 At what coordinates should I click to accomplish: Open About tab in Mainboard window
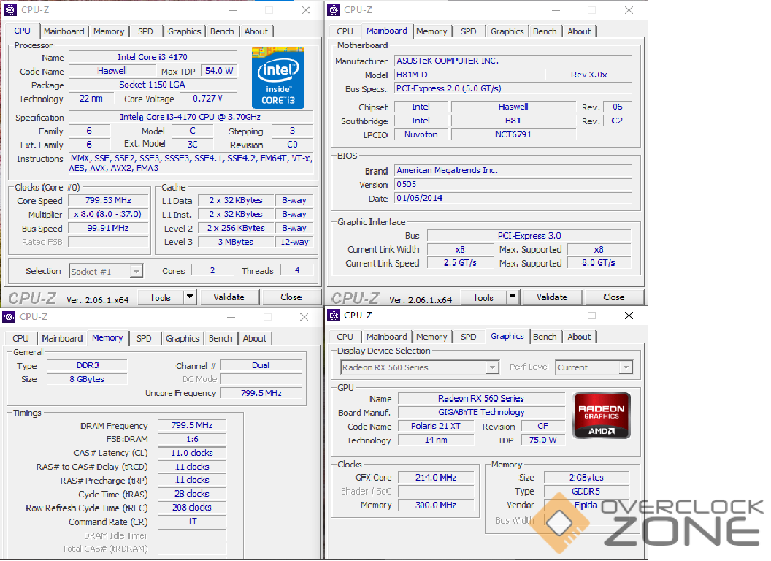tap(579, 31)
